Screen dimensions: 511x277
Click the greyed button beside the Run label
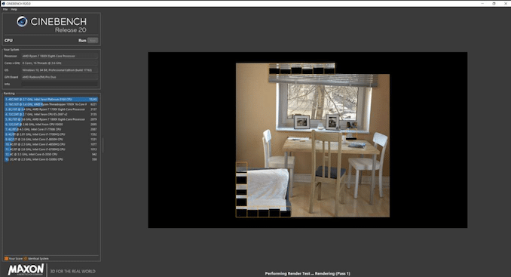(93, 41)
